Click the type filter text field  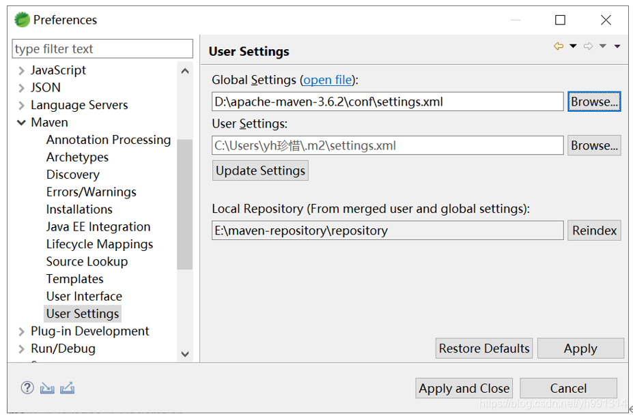pos(102,49)
